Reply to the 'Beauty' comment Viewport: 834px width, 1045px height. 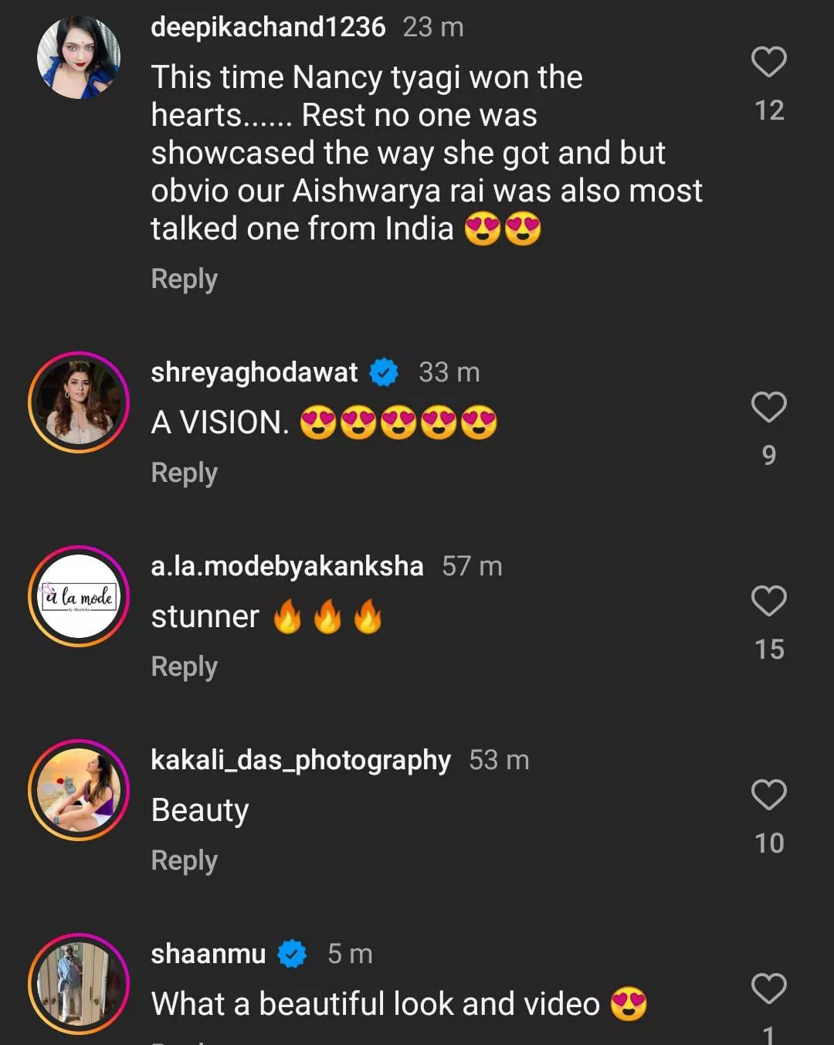(184, 860)
